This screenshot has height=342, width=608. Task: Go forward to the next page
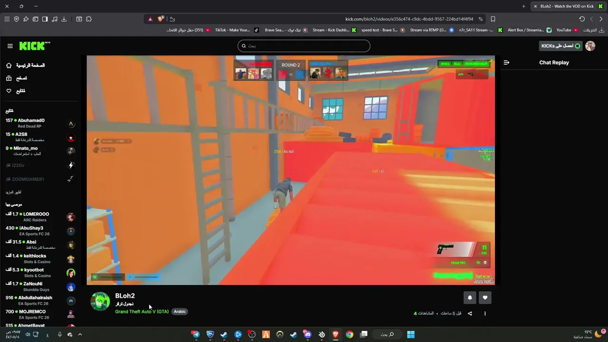591,19
